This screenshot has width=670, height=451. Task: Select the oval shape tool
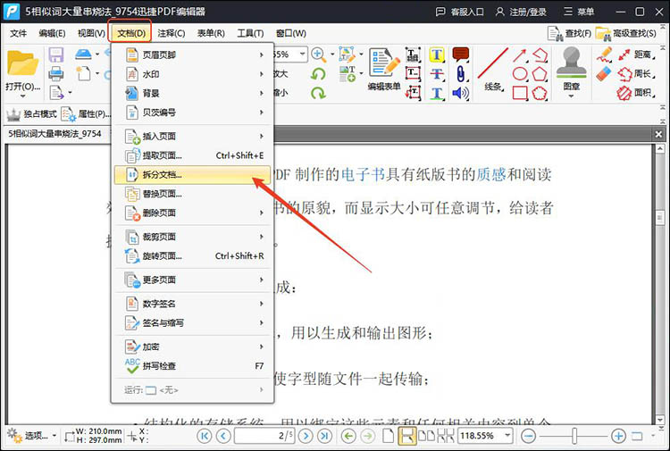520,74
